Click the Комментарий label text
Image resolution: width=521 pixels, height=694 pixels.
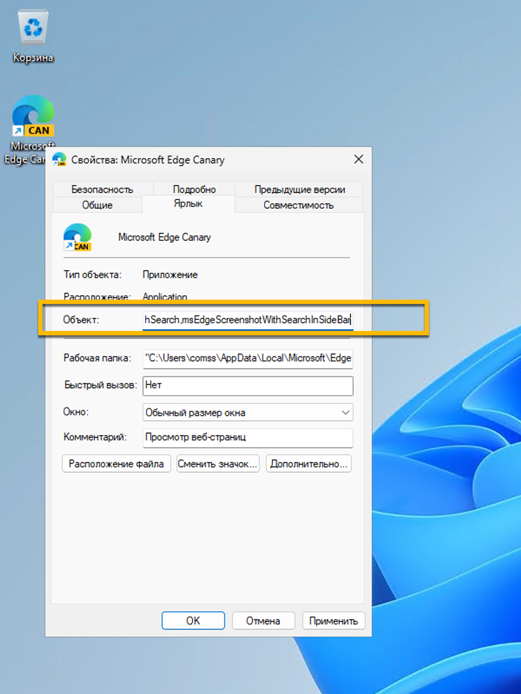coord(95,437)
